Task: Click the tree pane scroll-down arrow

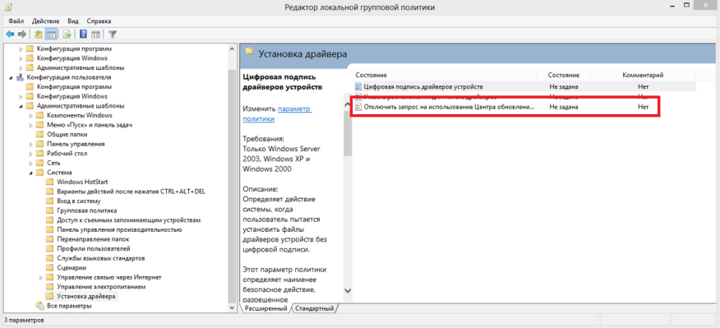Action: (x=232, y=307)
